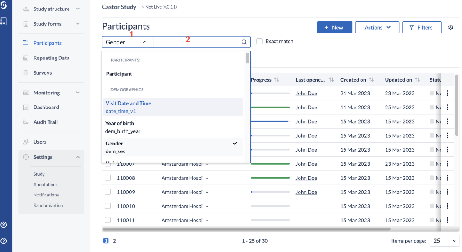Click progress bar for participant 110008
This screenshot has height=252, width=462.
270,178
